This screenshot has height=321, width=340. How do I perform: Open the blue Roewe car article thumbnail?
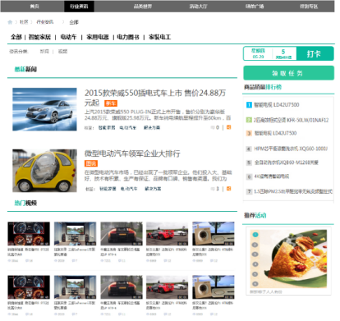pyautogui.click(x=44, y=109)
